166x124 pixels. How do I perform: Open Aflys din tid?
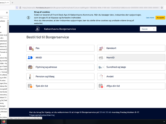click(x=131, y=86)
